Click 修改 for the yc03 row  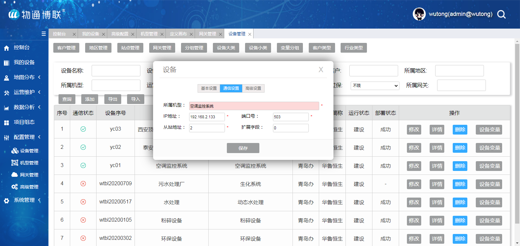pos(414,130)
